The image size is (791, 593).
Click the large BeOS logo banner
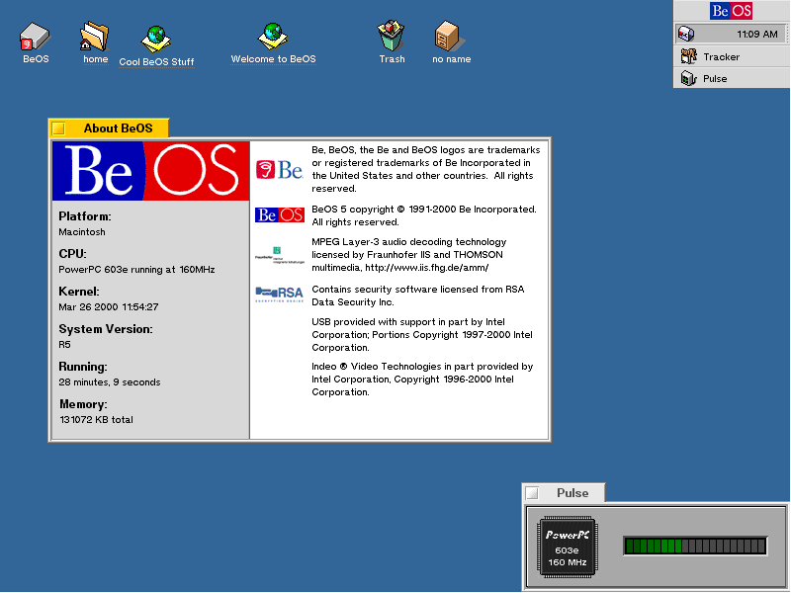point(150,171)
